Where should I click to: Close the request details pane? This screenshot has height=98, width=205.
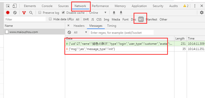click(x=68, y=25)
